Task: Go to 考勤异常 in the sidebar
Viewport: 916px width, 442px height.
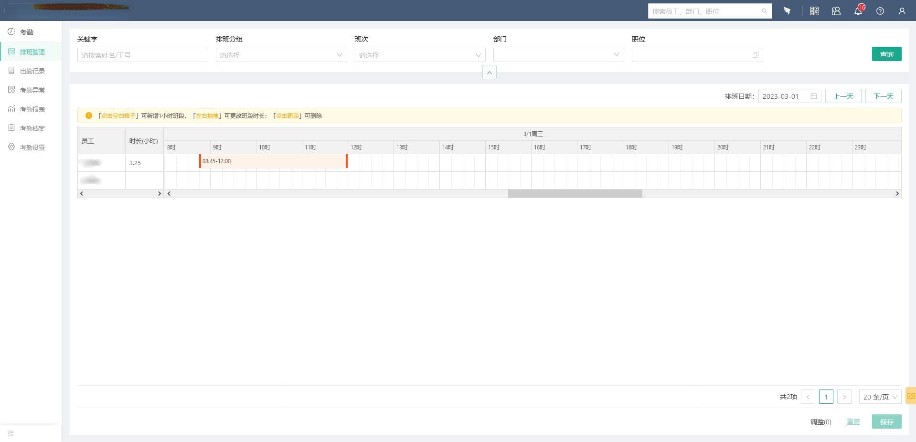Action: click(32, 90)
